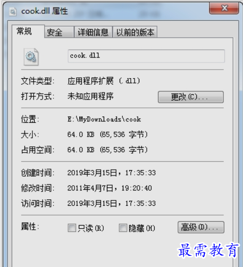
Task: Open the 详细信息 tab
Action: [x=93, y=32]
